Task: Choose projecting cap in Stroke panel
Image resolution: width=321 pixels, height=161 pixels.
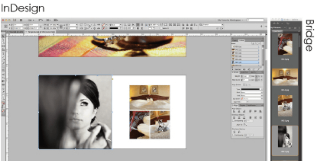Action: 261,76
